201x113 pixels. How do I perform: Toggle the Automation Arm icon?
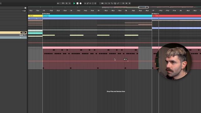pos(88,3)
